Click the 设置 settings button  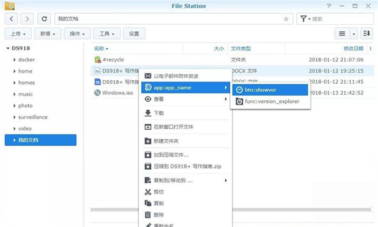pos(134,34)
